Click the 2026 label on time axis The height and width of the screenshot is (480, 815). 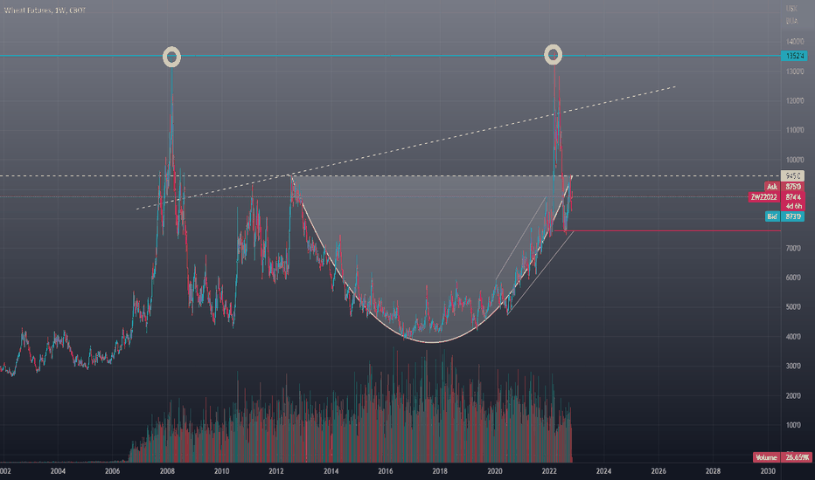pos(658,471)
